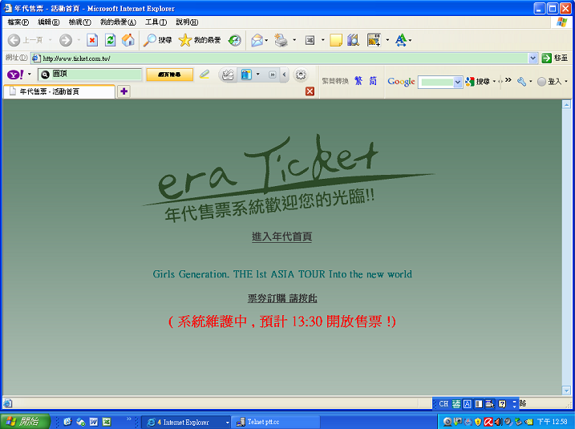The height and width of the screenshot is (429, 575).
Task: Go to the home page icon
Action: click(128, 40)
